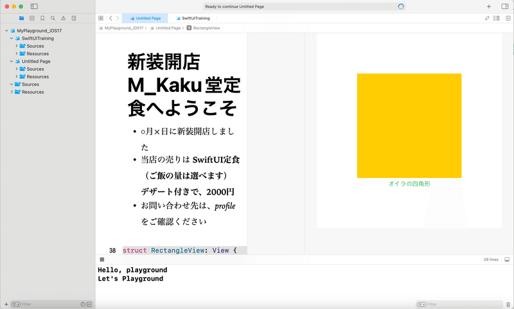Viewport: 514px width, 309px height.
Task: Add an editor on the right
Action: click(508, 19)
